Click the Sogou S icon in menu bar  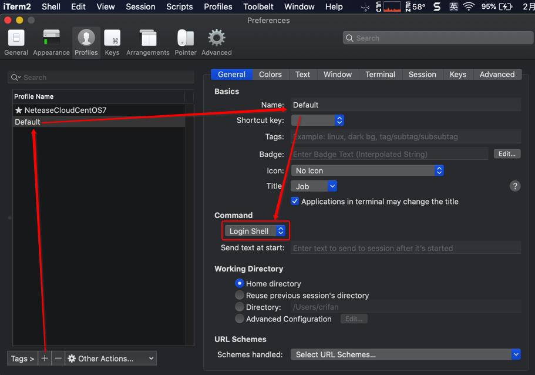coord(437,6)
